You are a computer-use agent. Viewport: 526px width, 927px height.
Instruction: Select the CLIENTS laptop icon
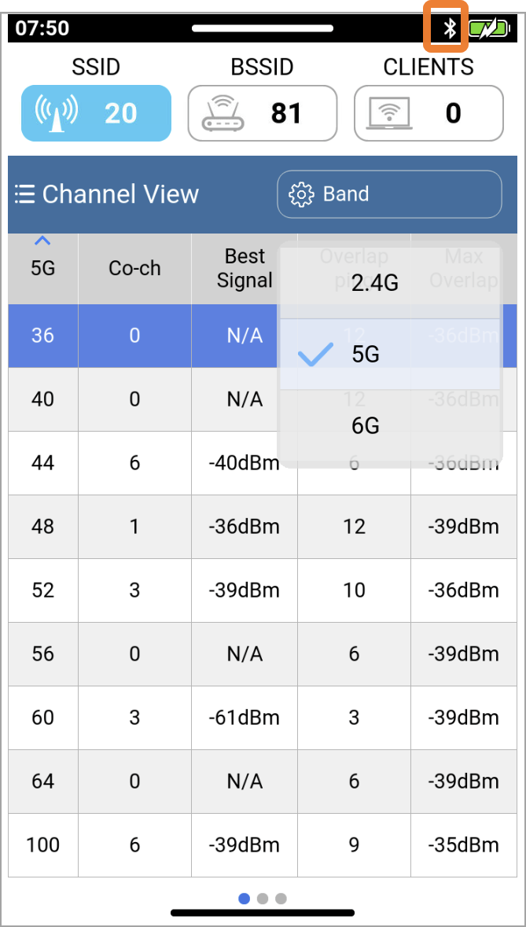[x=389, y=113]
